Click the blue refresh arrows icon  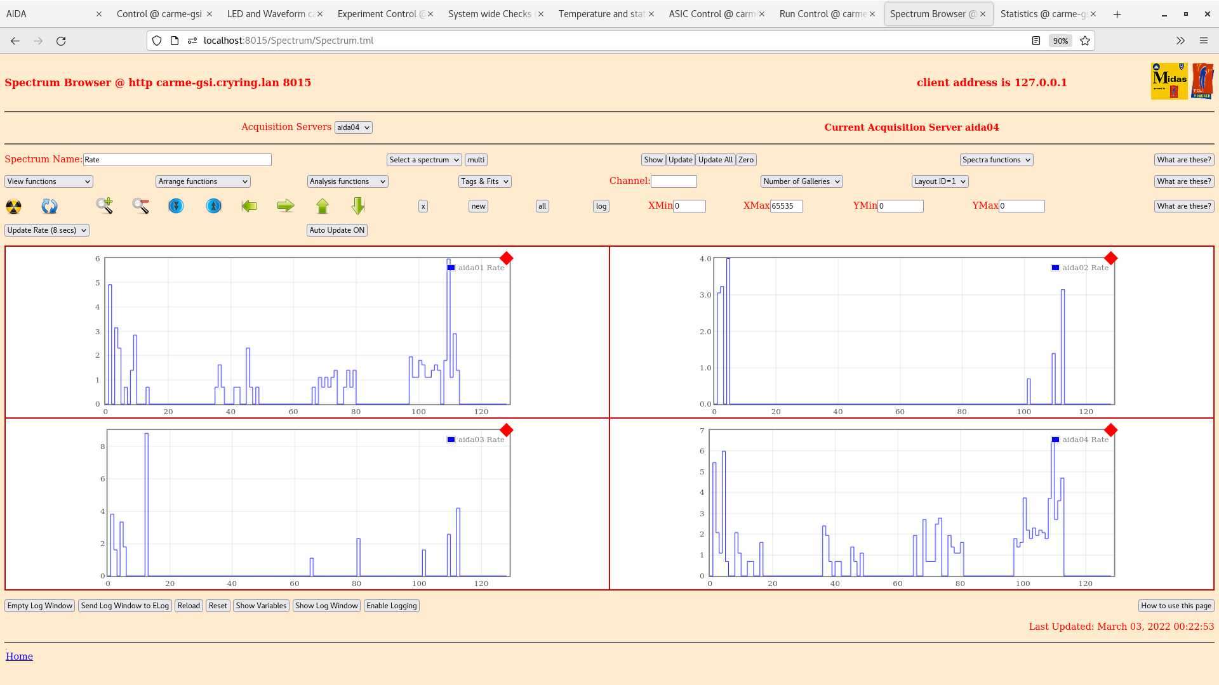point(50,206)
